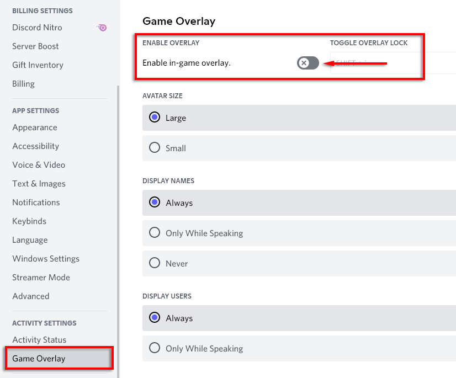Select Never under Display Names
The image size is (456, 378).
[x=155, y=263]
